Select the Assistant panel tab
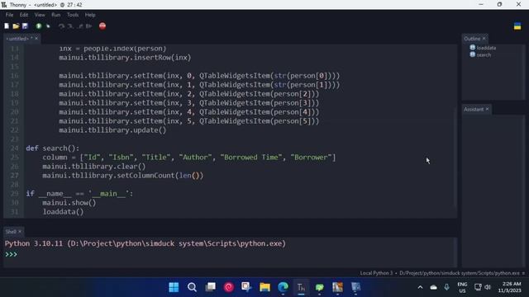 click(x=474, y=109)
